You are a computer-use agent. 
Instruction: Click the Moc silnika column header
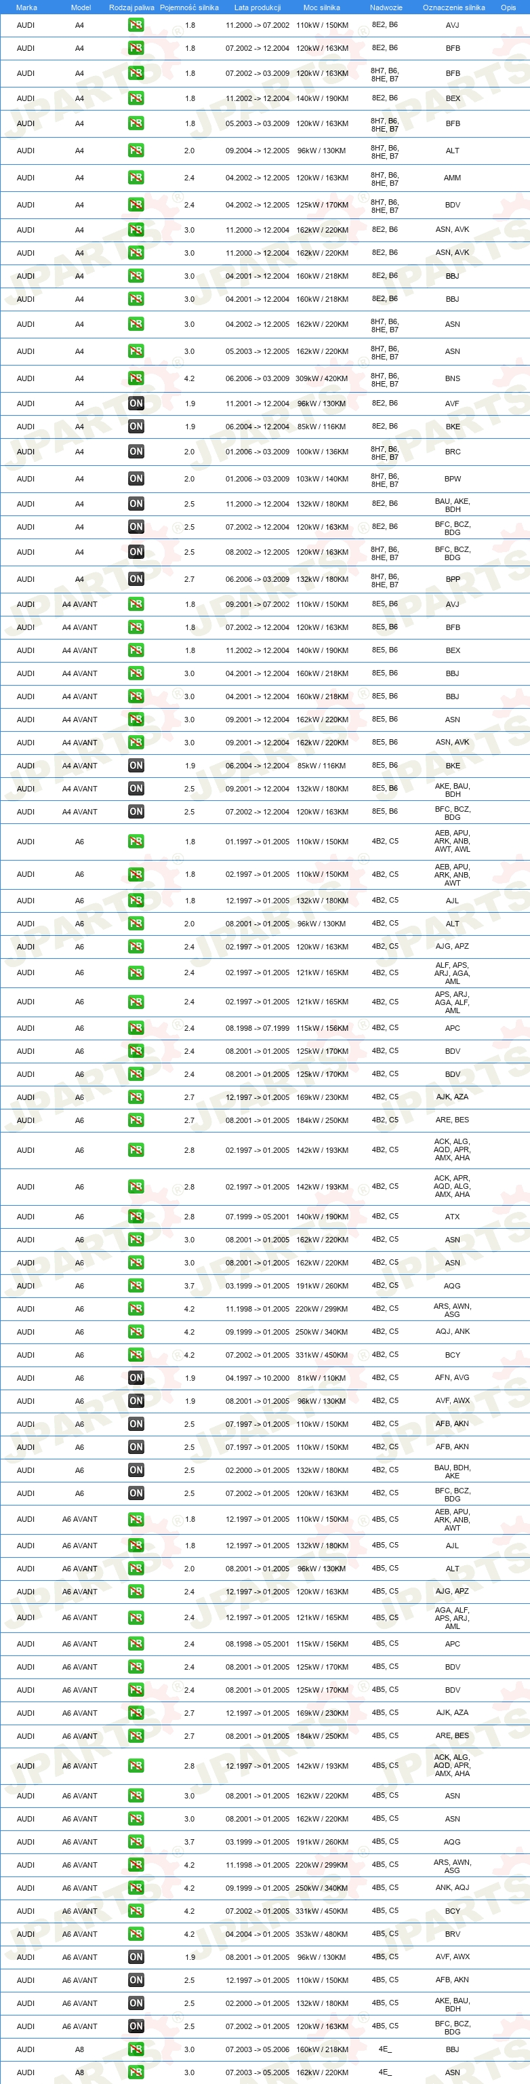click(321, 7)
